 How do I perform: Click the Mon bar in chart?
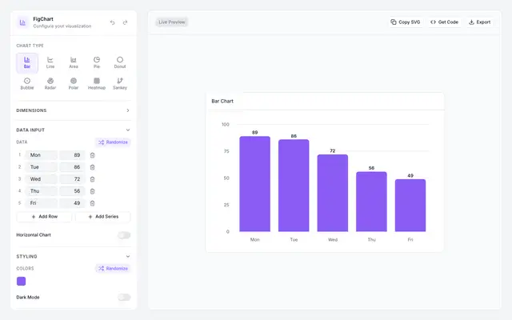pyautogui.click(x=254, y=184)
